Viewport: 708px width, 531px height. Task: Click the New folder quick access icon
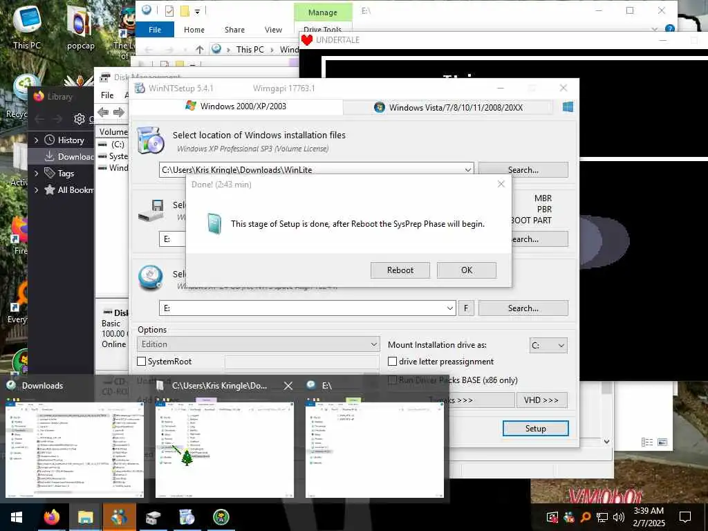pyautogui.click(x=185, y=11)
